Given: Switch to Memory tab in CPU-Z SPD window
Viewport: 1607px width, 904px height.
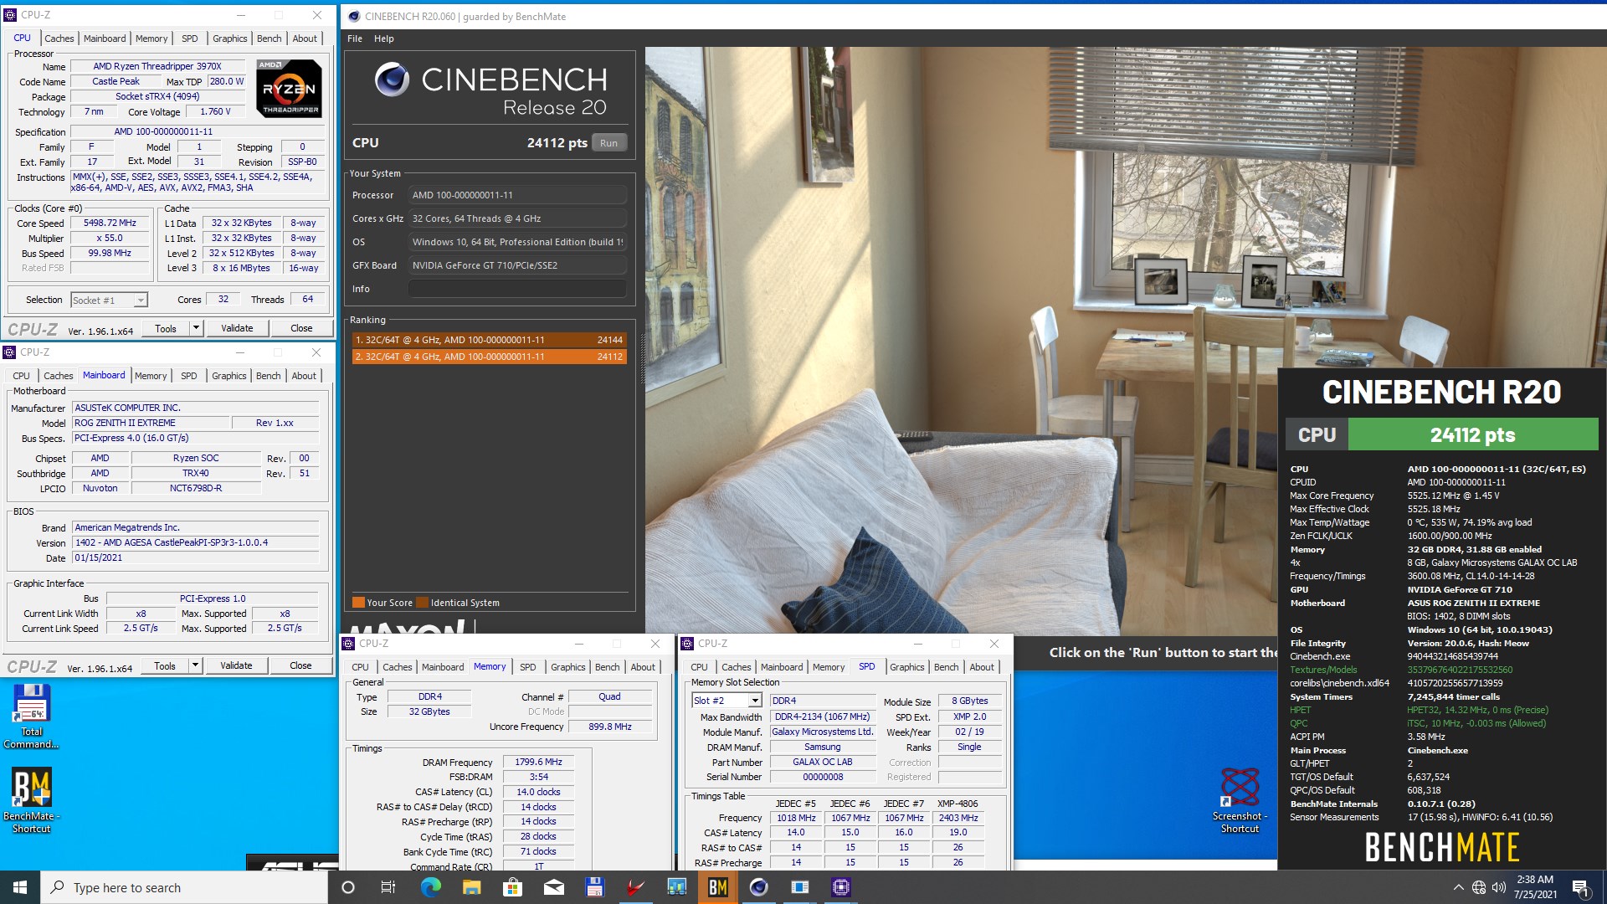Looking at the screenshot, I should (828, 667).
